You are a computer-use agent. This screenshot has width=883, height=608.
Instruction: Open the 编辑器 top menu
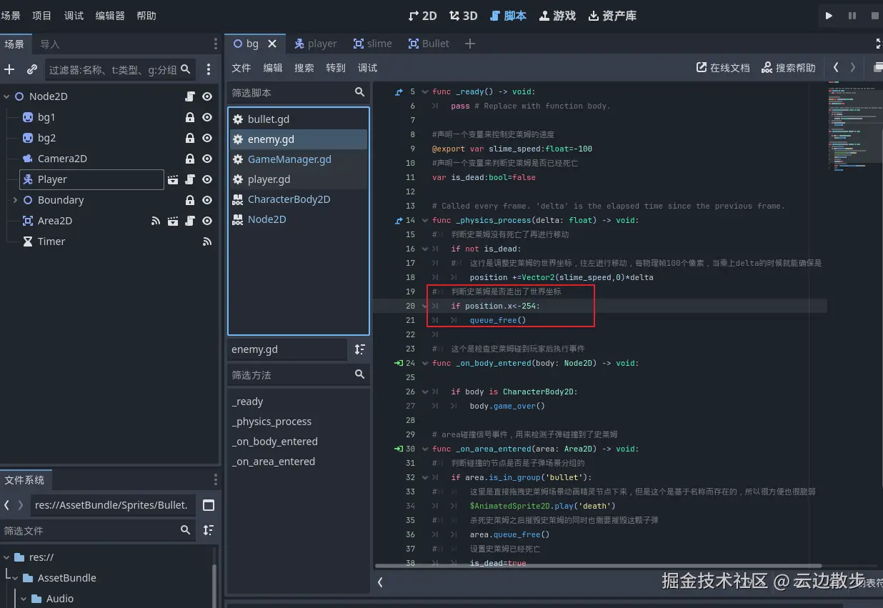point(110,15)
